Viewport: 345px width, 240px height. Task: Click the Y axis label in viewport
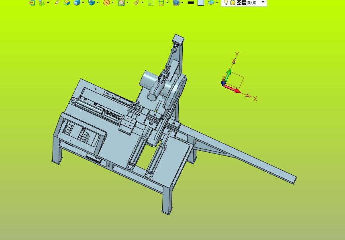point(237,54)
